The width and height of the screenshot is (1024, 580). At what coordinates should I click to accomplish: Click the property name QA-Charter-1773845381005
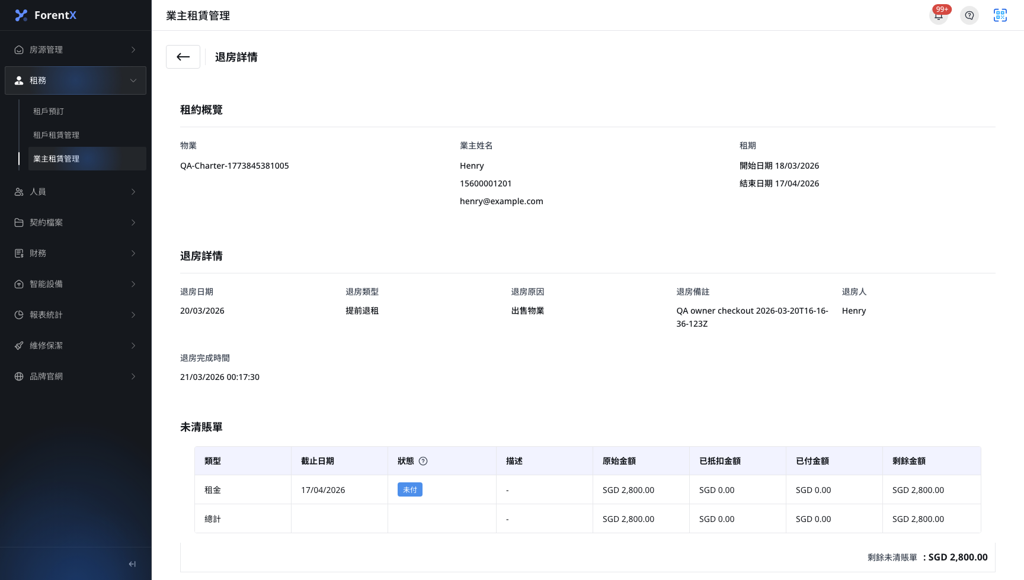coord(235,166)
